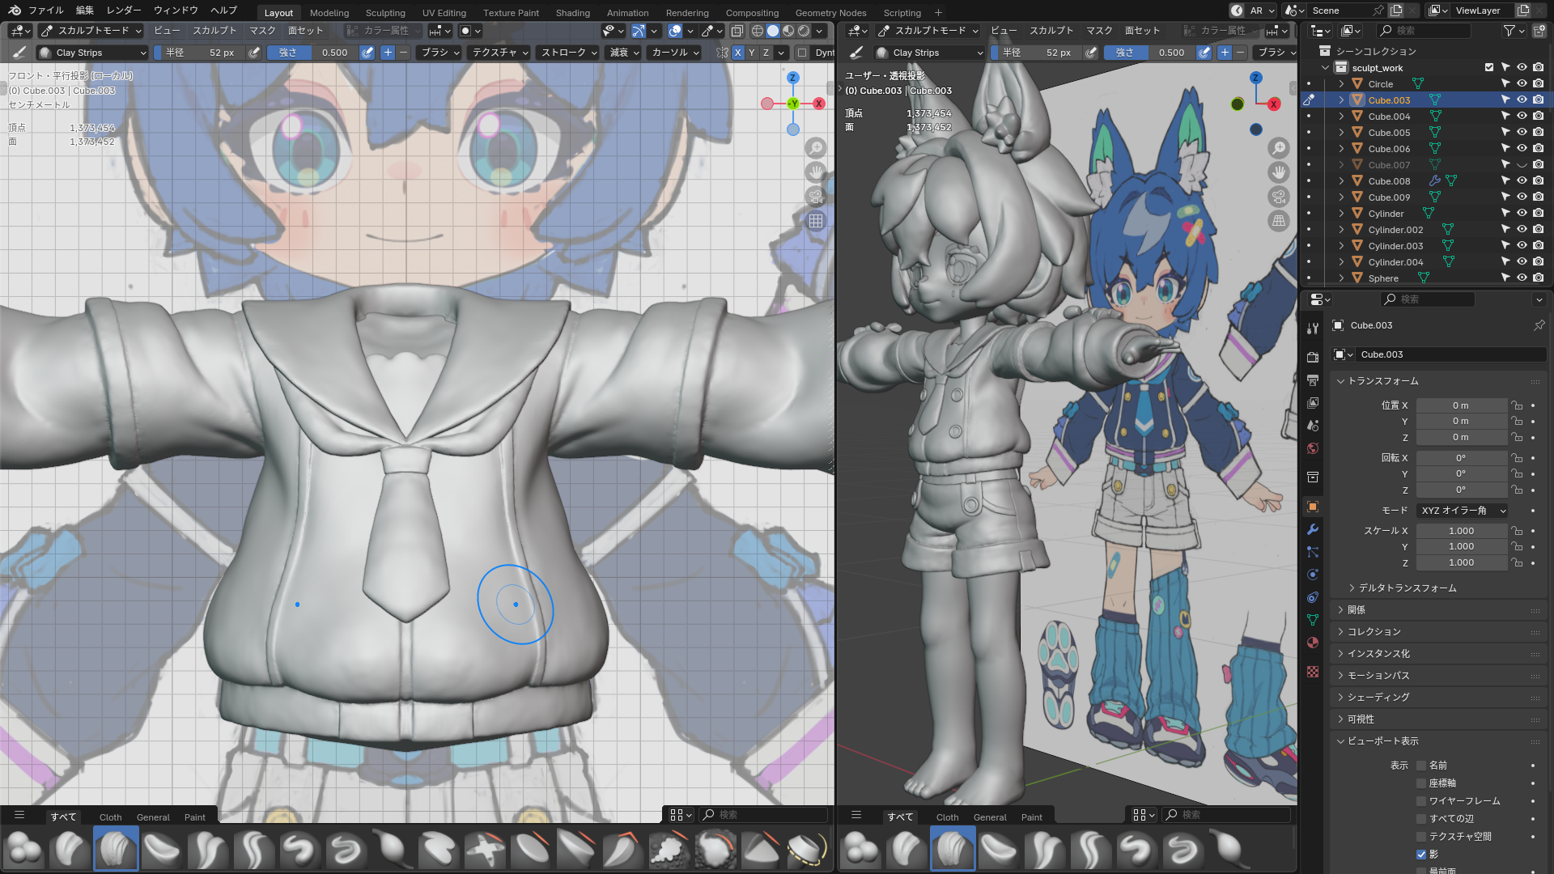Image resolution: width=1554 pixels, height=874 pixels.
Task: Open the レンダー menu
Action: coord(124,11)
